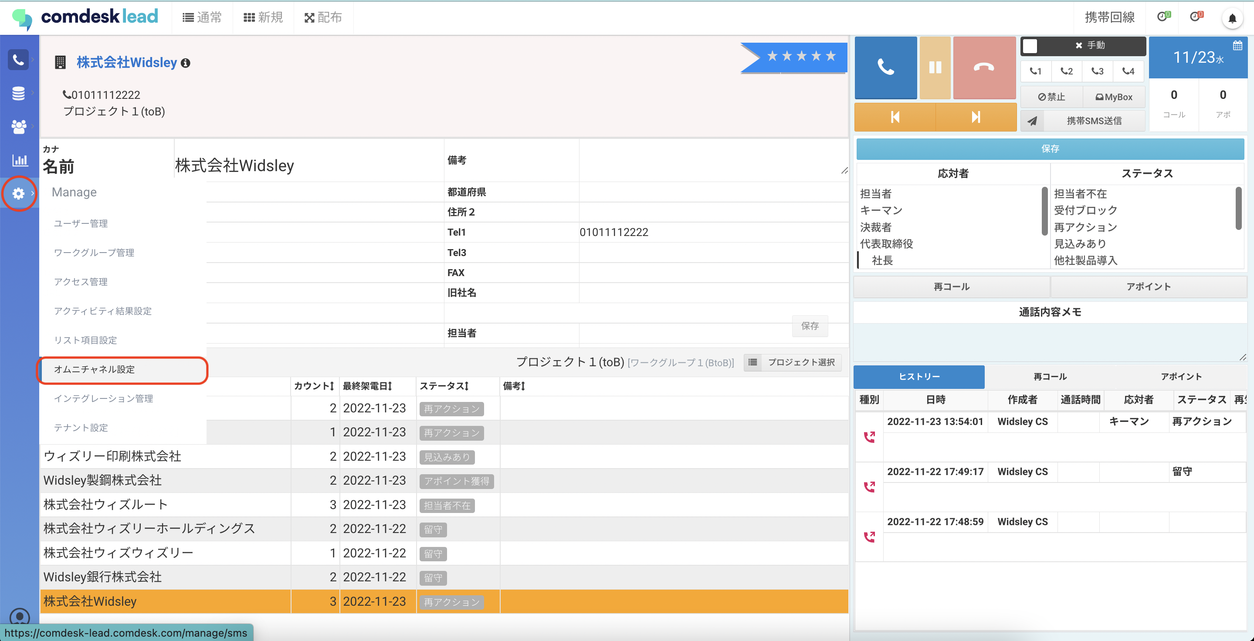Open テナント設定 menu item
Screen dimensions: 1254x641
(x=81, y=428)
